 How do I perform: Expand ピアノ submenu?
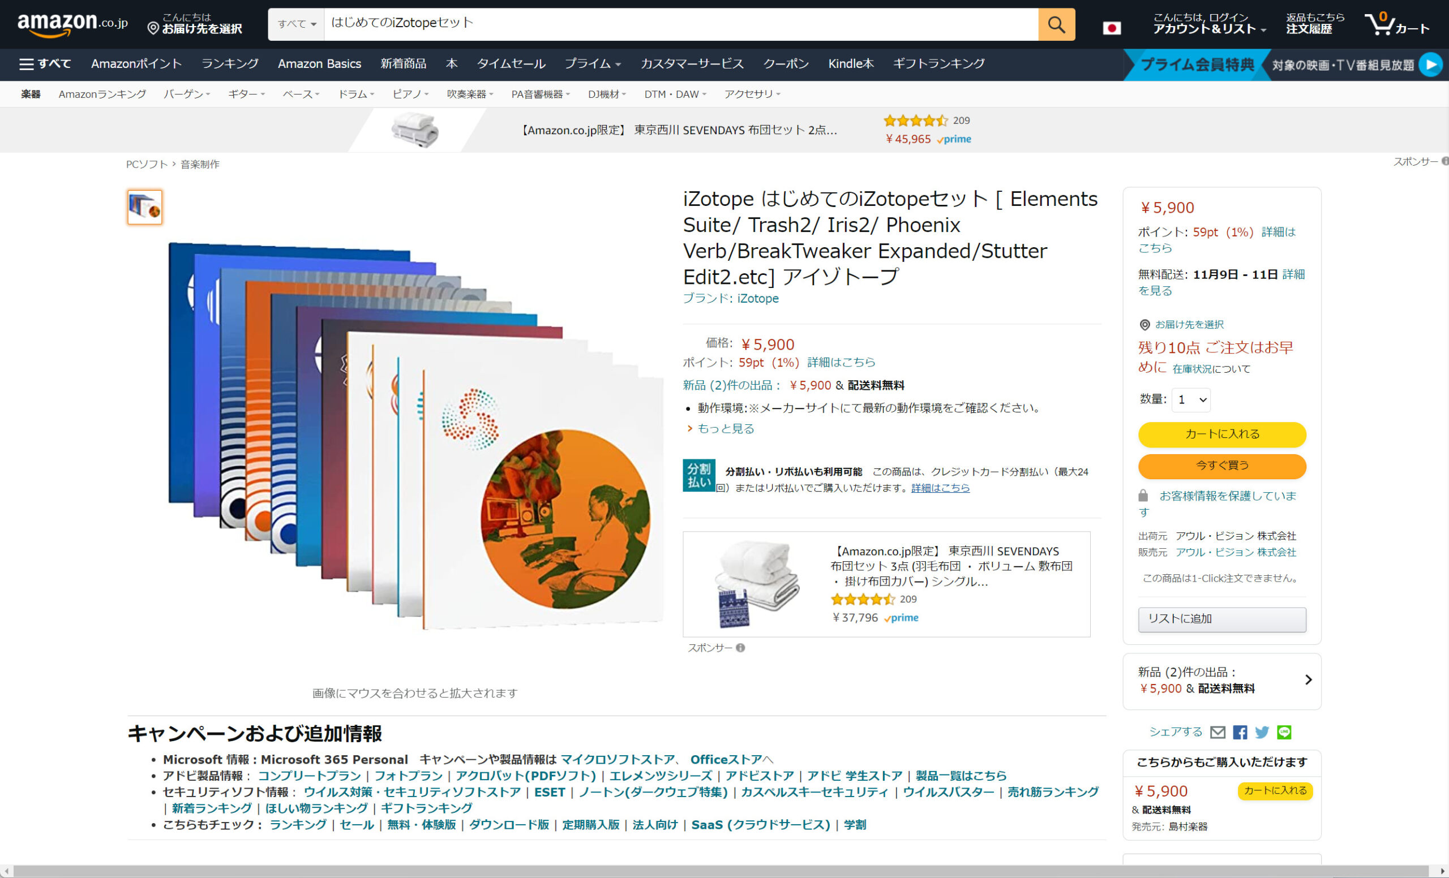[410, 94]
